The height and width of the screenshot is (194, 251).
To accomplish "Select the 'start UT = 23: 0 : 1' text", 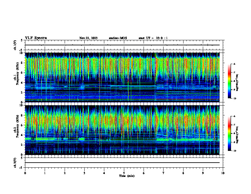I will coord(153,38).
